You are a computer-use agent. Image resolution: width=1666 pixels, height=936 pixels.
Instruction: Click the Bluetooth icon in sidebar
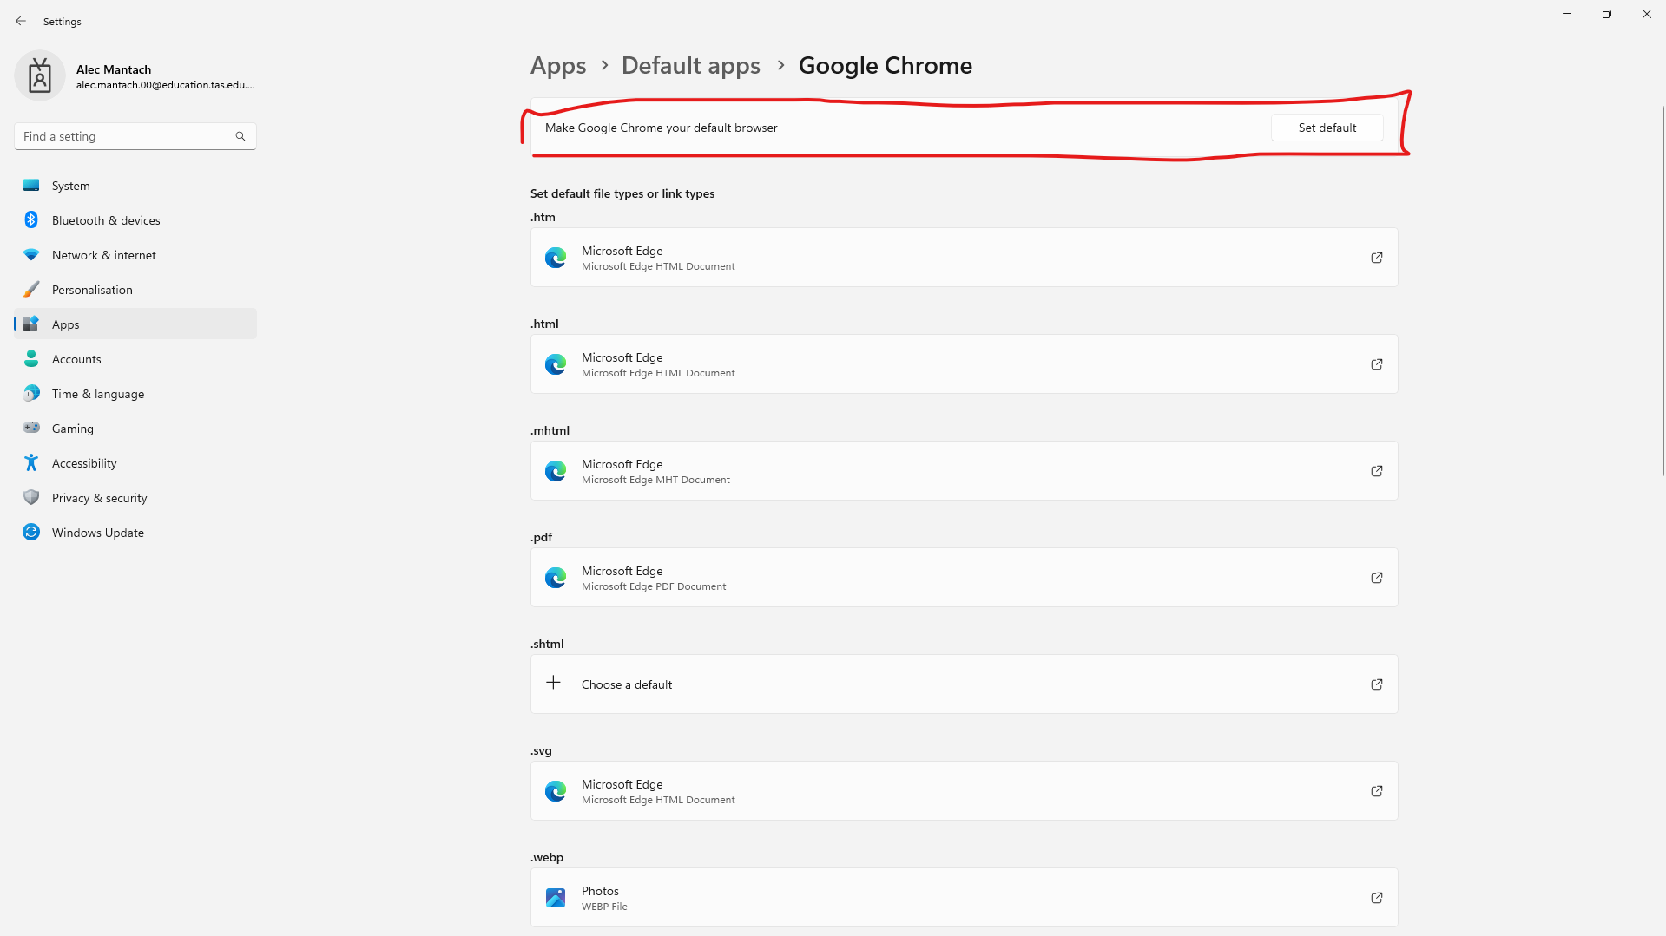[31, 219]
